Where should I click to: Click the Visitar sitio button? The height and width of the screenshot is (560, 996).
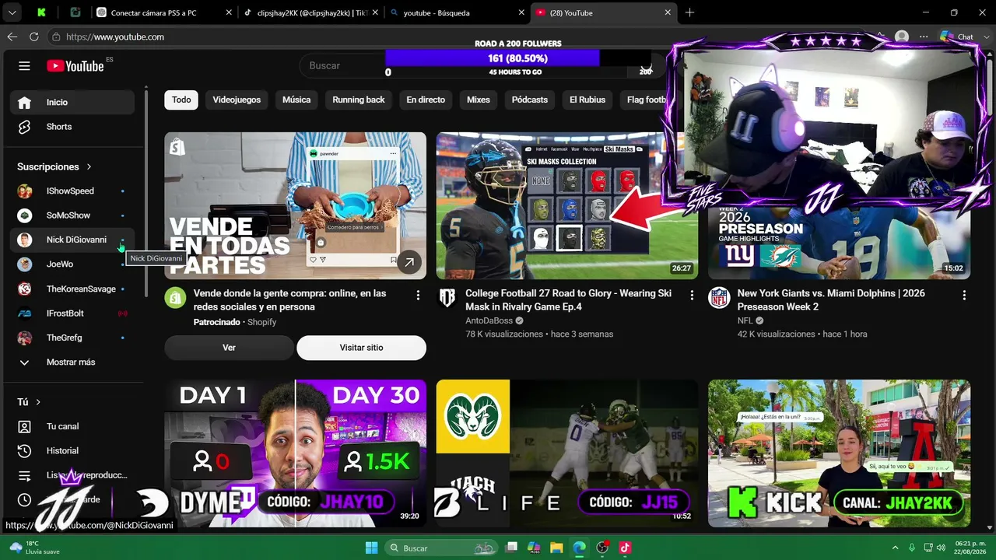(x=361, y=348)
